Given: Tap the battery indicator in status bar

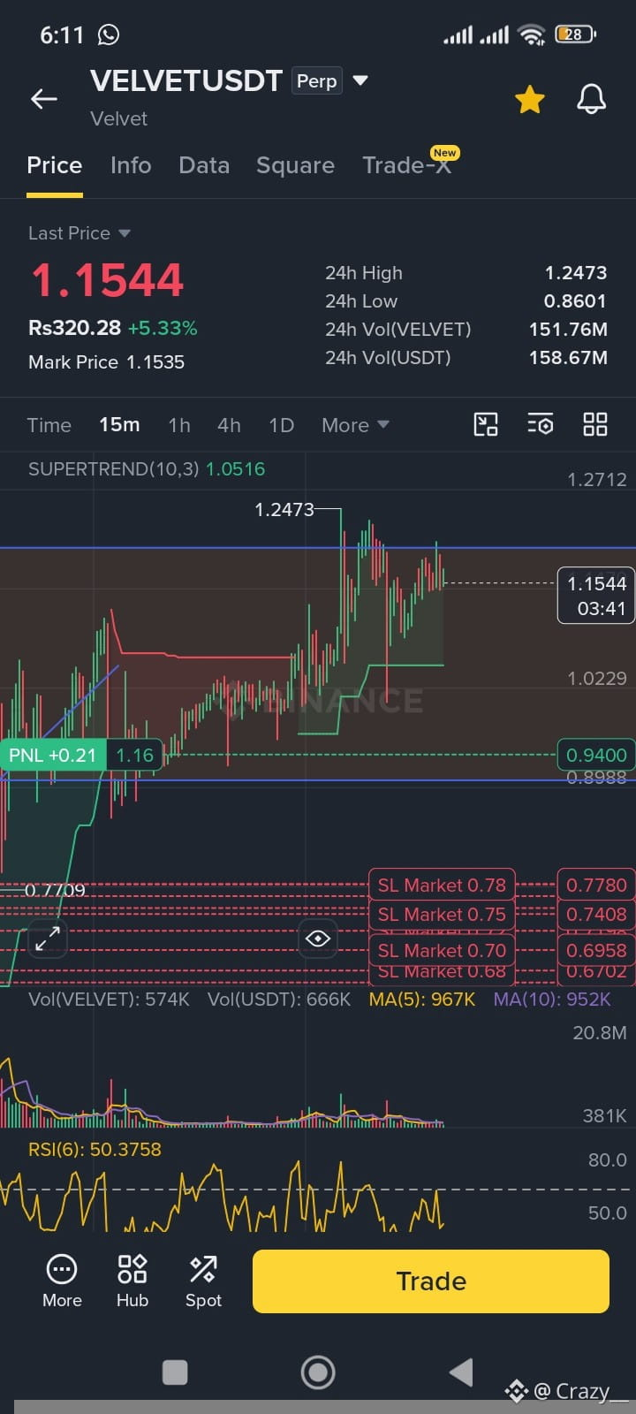Looking at the screenshot, I should coord(575,34).
